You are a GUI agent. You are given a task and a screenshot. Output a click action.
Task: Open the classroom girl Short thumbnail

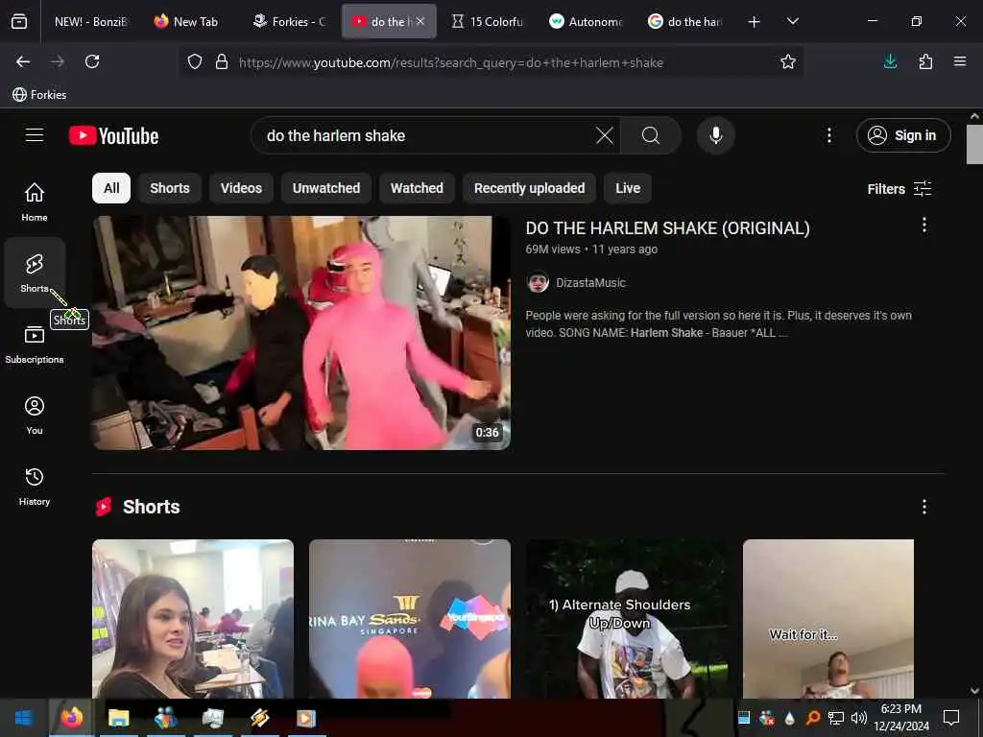click(x=192, y=619)
